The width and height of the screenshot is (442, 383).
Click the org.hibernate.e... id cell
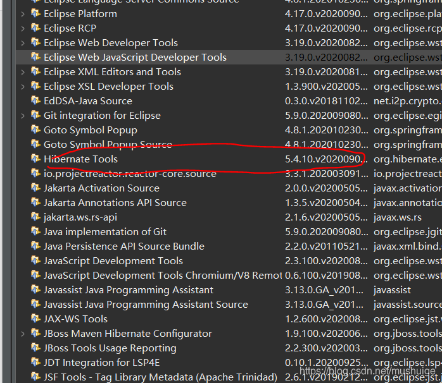coord(408,159)
